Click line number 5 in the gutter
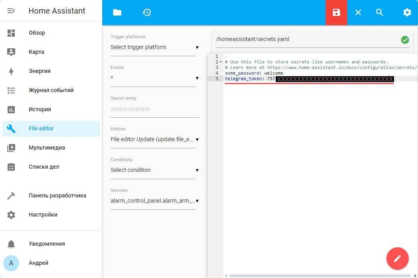Screen dimensions: 418x278 coord(217,79)
